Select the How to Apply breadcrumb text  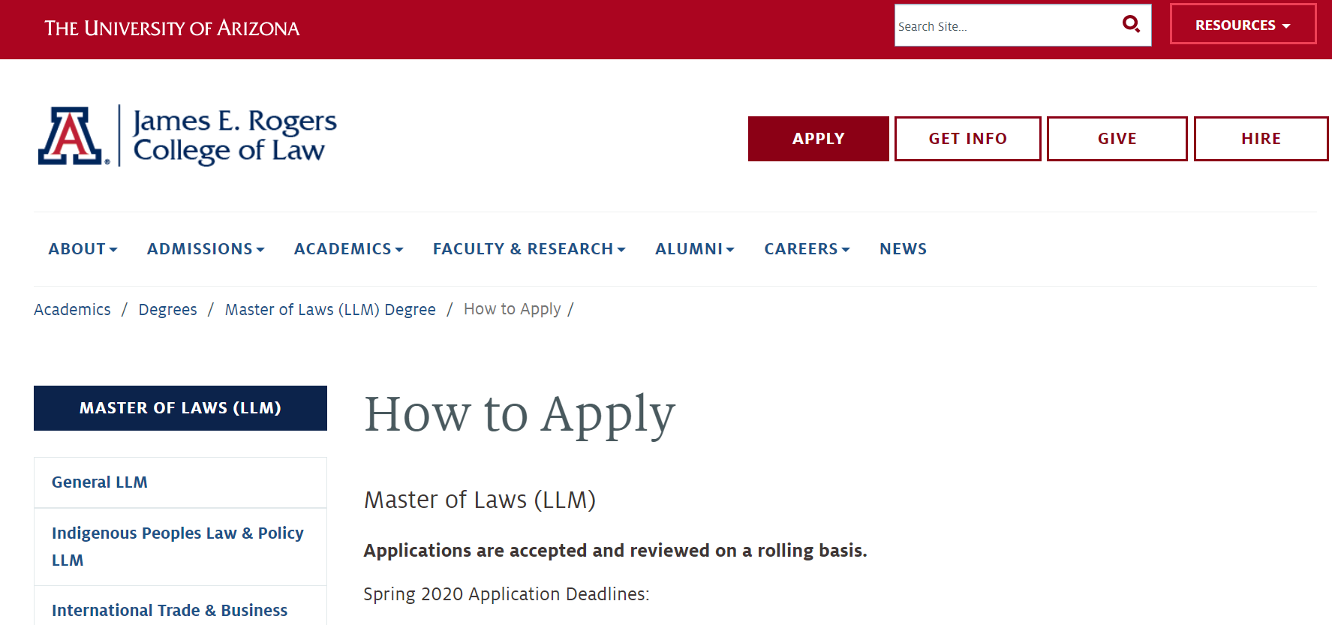tap(513, 309)
